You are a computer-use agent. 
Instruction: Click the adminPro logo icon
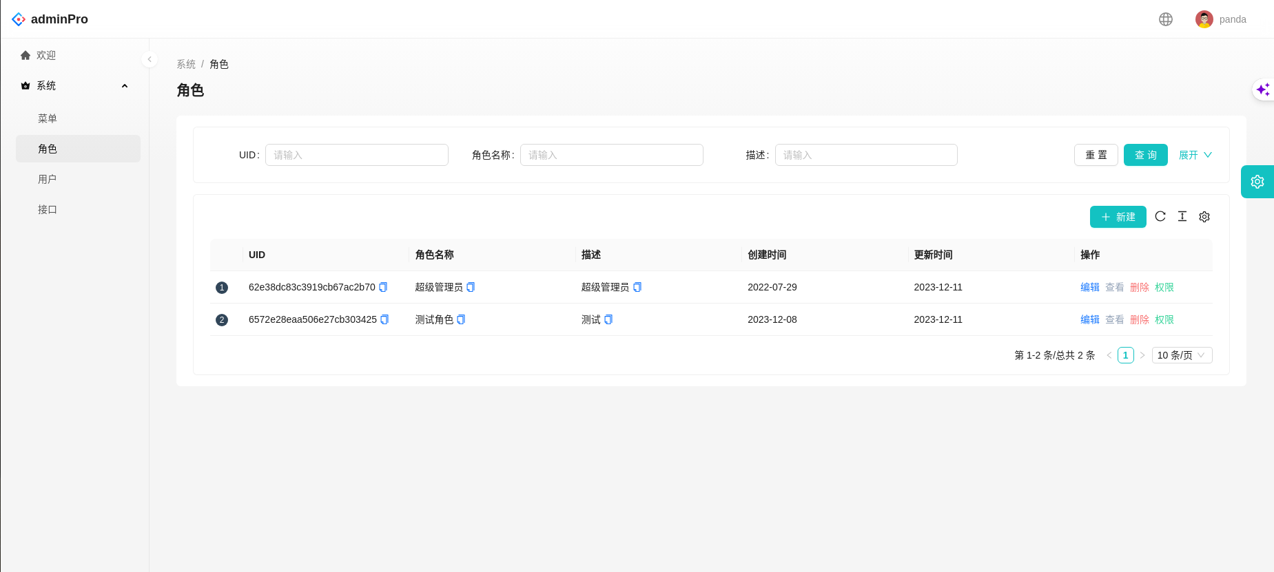[x=19, y=19]
